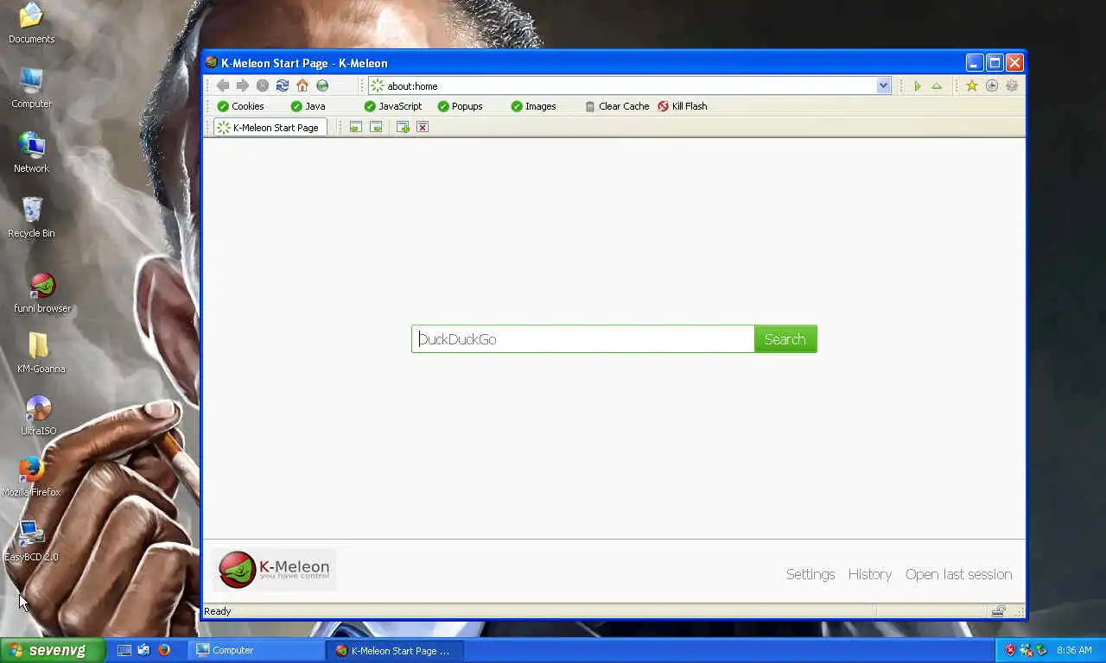This screenshot has width=1106, height=663.
Task: Open History clock icon in toolbar
Action: click(x=992, y=85)
